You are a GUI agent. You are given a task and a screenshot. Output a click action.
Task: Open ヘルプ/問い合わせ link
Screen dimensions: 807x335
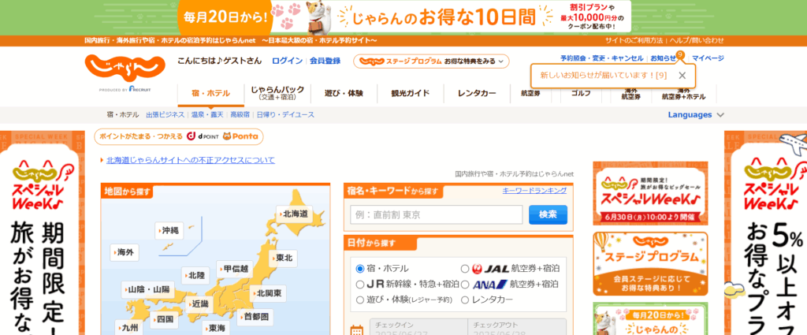coord(696,41)
